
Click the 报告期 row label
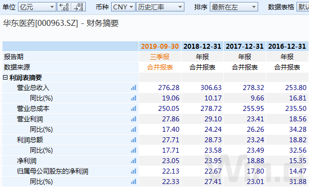click(x=13, y=57)
